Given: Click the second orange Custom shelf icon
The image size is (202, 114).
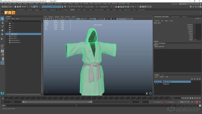Looking at the screenshot, I should coord(10,13).
